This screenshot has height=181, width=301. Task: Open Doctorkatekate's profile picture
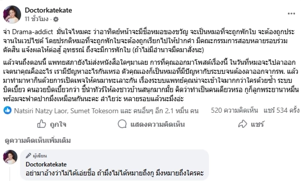point(12,14)
